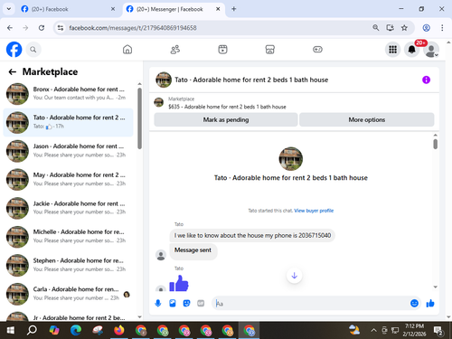Expand the tab search chevron dropdown
Viewport: 452px width, 339px height.
9,9
